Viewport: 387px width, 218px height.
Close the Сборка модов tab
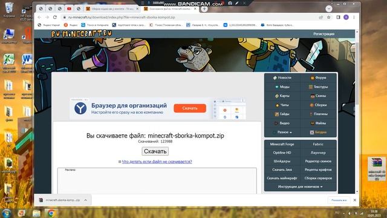(x=137, y=9)
